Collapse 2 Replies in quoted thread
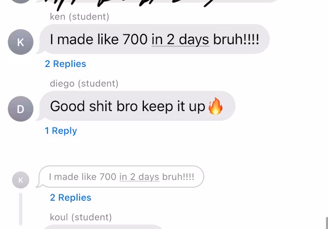 coord(70,198)
